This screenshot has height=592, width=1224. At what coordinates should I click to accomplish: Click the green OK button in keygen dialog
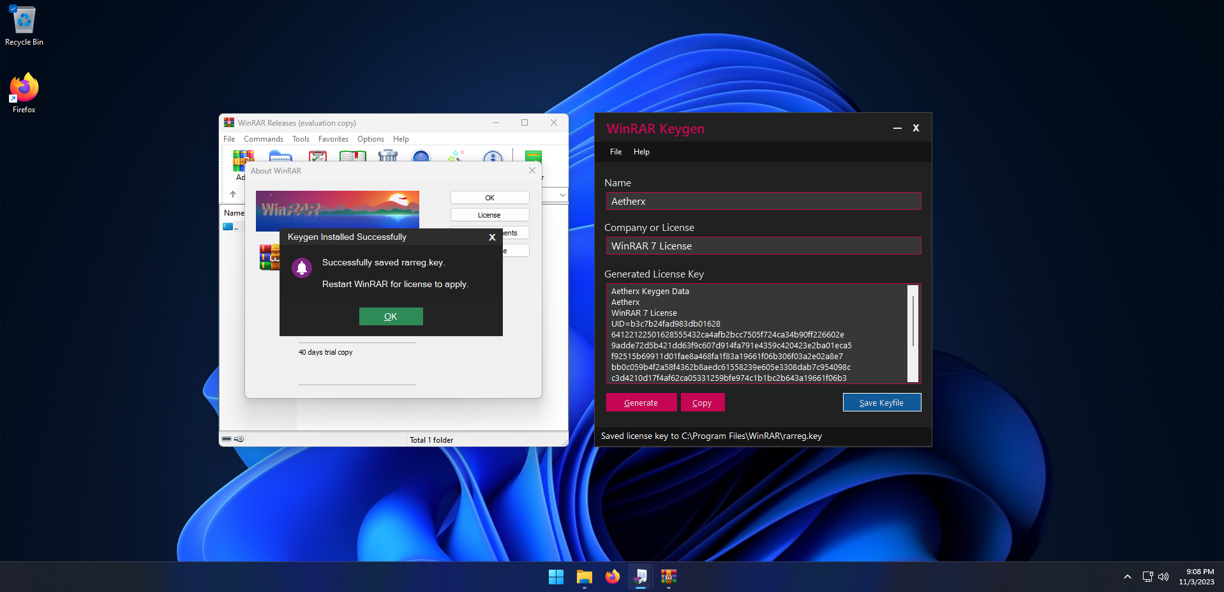click(x=391, y=316)
